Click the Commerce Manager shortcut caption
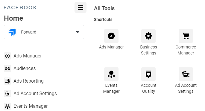Screen dimensions: 205x111 (x=186, y=50)
